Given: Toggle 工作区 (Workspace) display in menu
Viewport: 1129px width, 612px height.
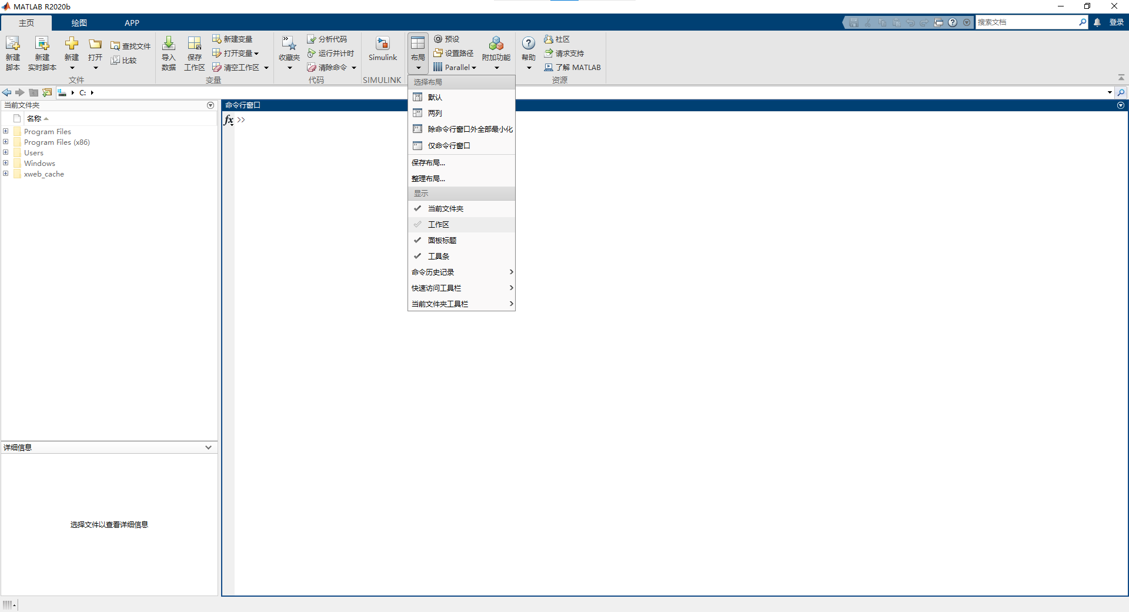Looking at the screenshot, I should pyautogui.click(x=462, y=224).
